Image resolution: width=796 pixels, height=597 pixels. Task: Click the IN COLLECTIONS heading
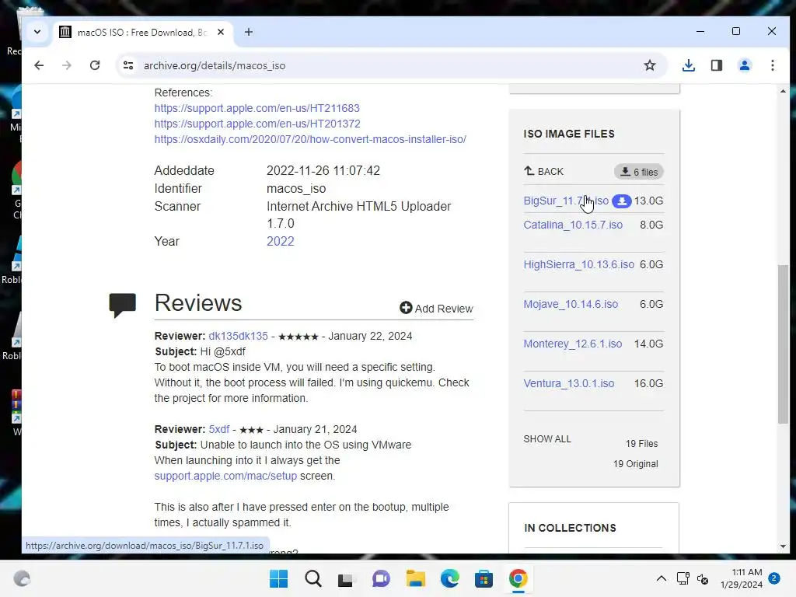[x=570, y=528]
